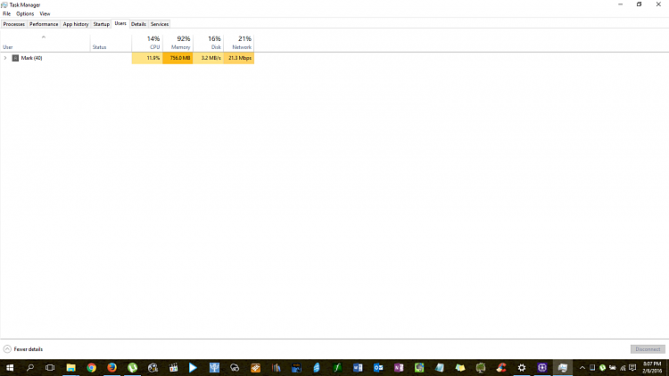Expand the Mark (40) user row

pos(5,58)
